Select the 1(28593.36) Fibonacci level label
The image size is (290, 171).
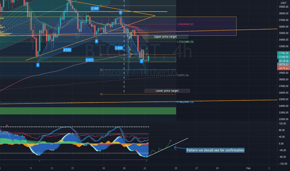(183, 75)
